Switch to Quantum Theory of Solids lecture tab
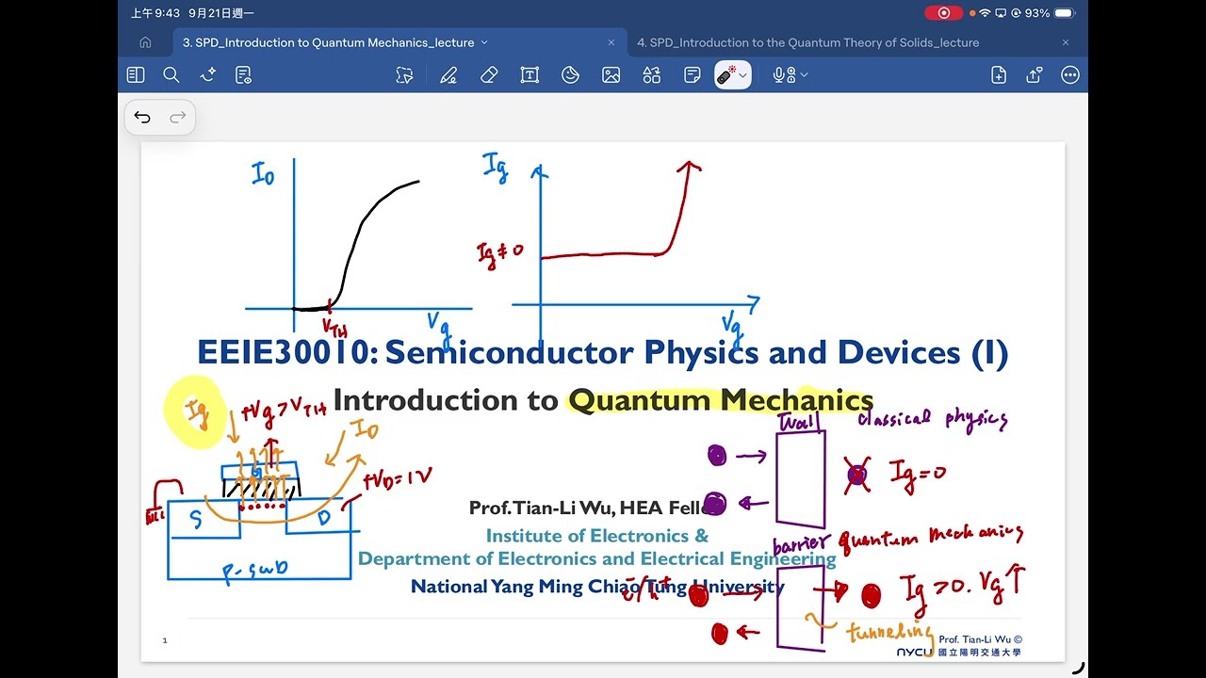Viewport: 1206px width, 678px height. 807,42
